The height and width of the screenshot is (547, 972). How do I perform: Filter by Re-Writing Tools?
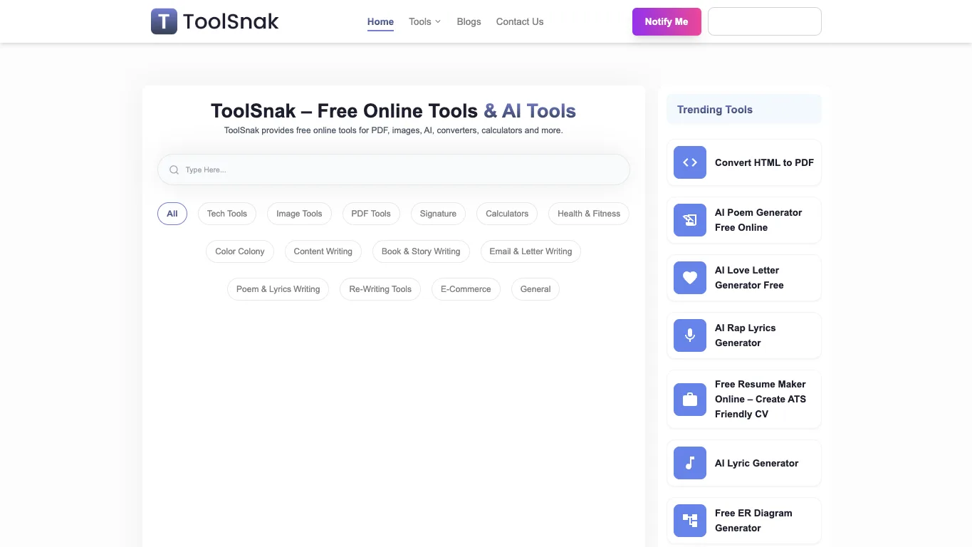click(380, 289)
